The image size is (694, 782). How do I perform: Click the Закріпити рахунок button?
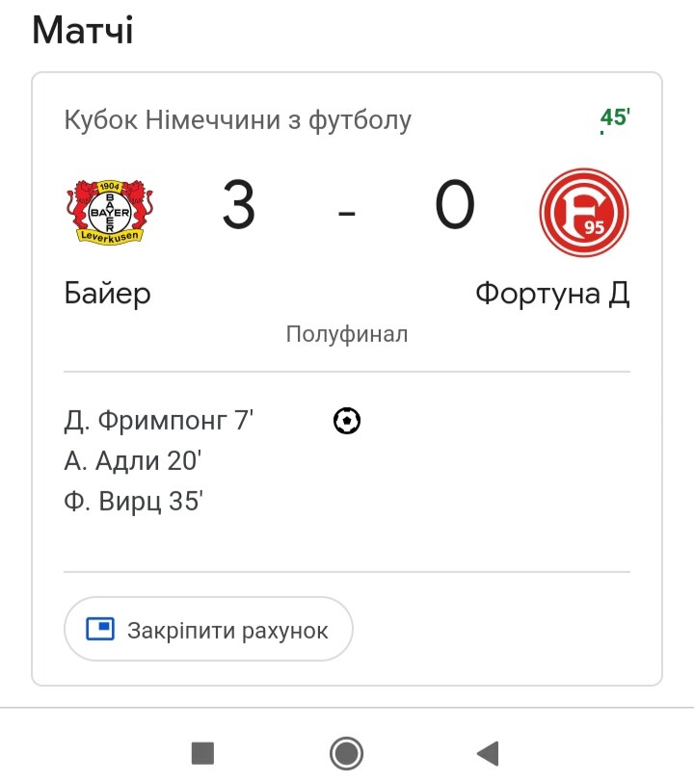click(209, 629)
